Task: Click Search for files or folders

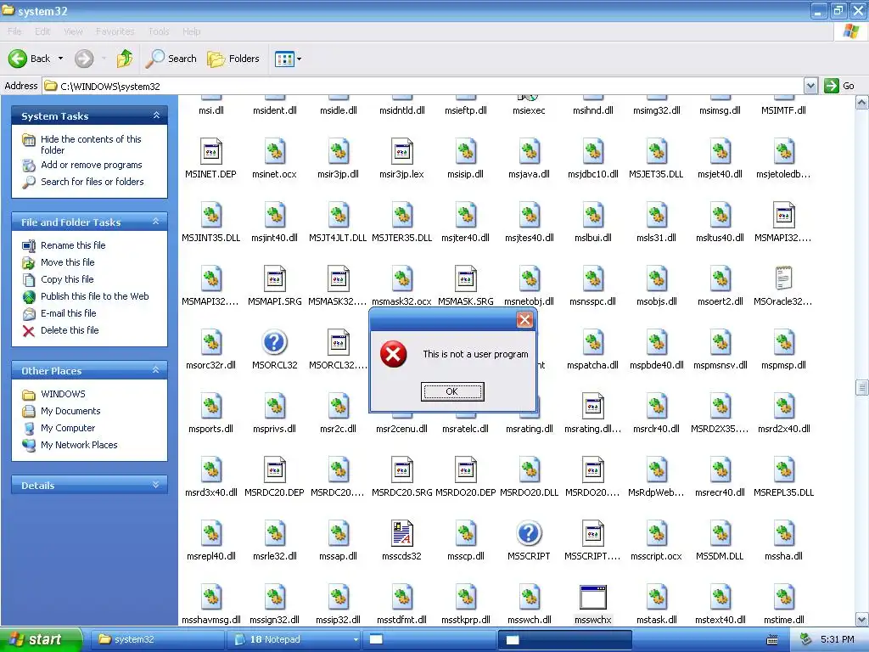Action: click(x=92, y=182)
